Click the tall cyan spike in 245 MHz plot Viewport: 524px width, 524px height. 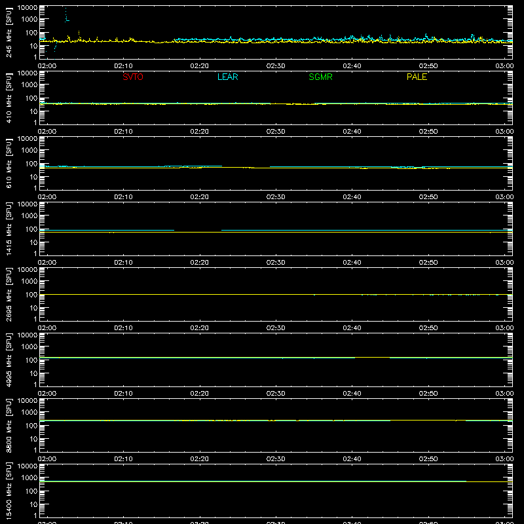[66, 14]
